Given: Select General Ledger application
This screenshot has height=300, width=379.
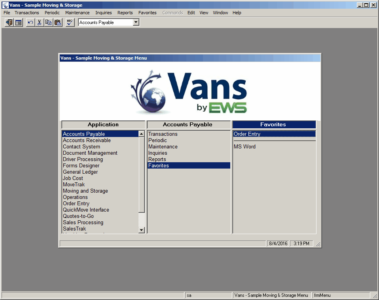Looking at the screenshot, I should click(x=100, y=172).
